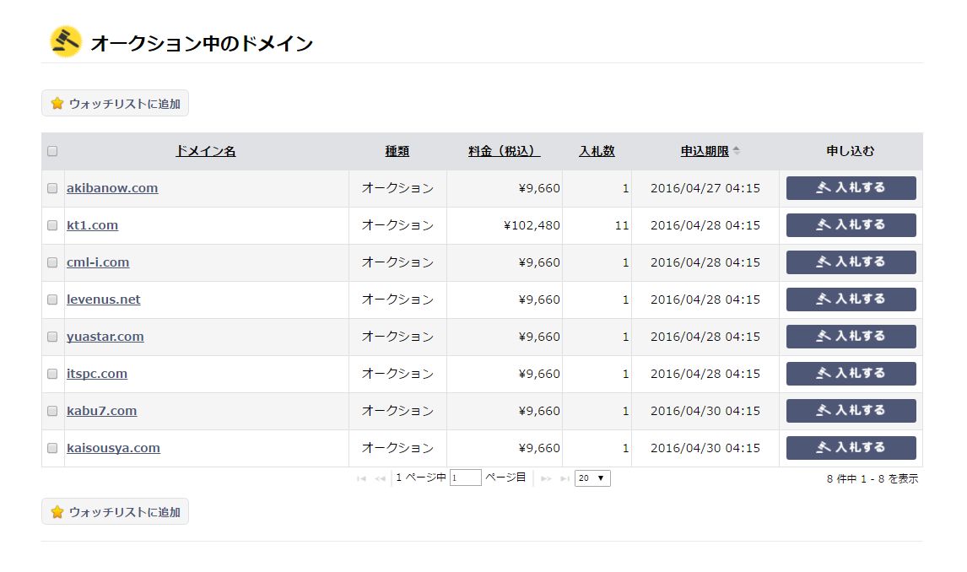This screenshot has width=967, height=572.
Task: Open the itspc.com domain link
Action: point(97,374)
